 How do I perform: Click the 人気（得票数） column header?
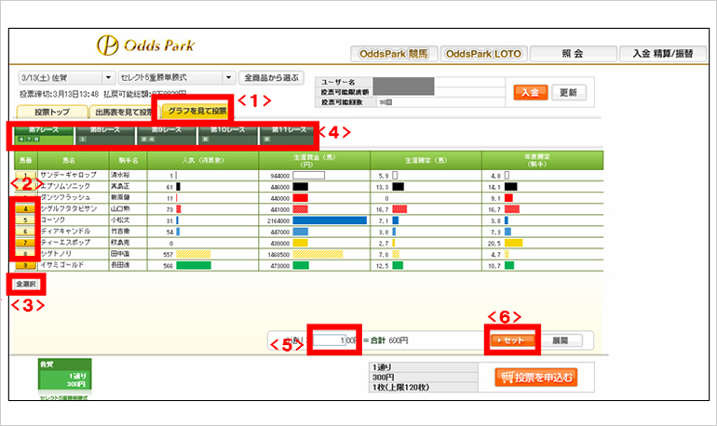203,161
